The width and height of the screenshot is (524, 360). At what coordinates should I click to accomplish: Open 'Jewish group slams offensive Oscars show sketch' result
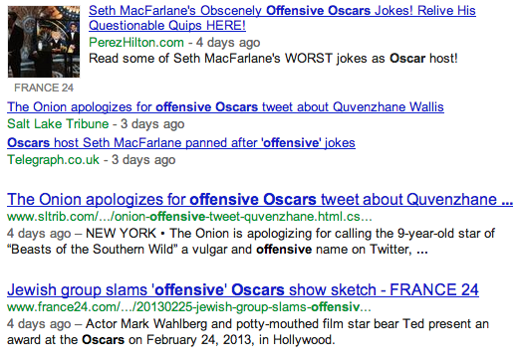coord(243,290)
